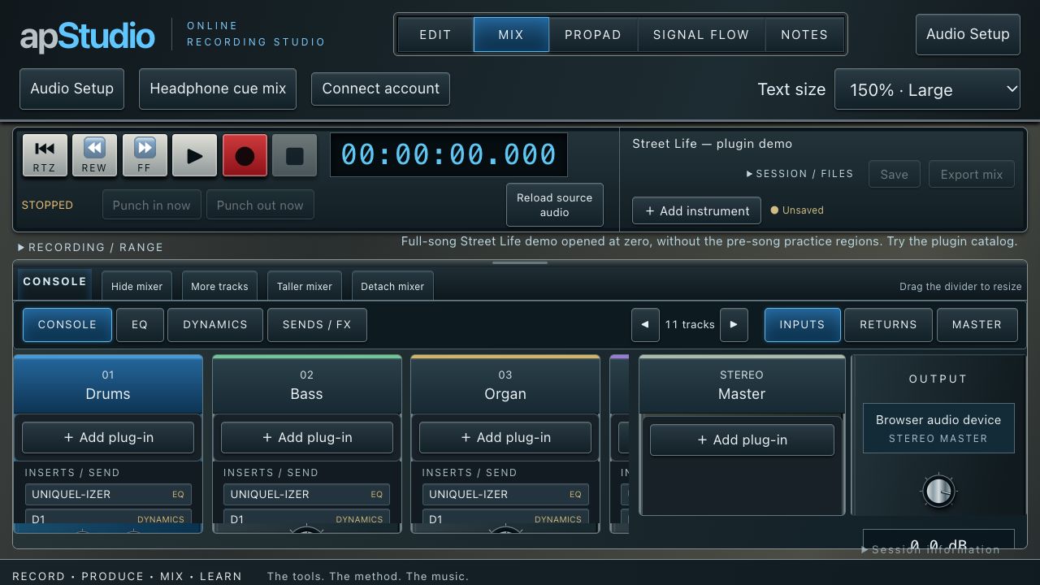Expand the Recording / Range section
Screen dimensions: 1040x585
pos(90,247)
